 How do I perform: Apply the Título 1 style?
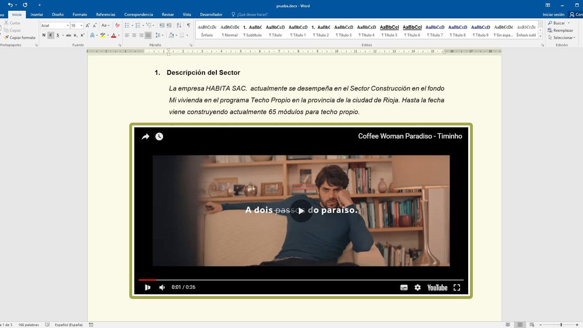click(x=298, y=31)
